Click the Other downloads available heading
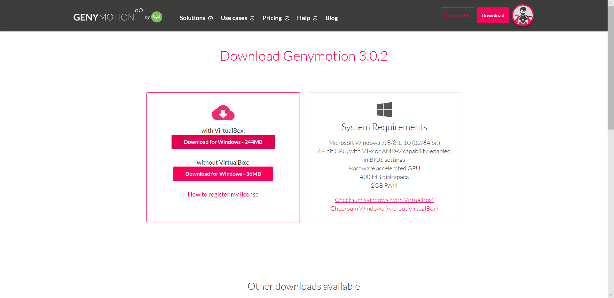The width and height of the screenshot is (614, 298). (x=304, y=286)
